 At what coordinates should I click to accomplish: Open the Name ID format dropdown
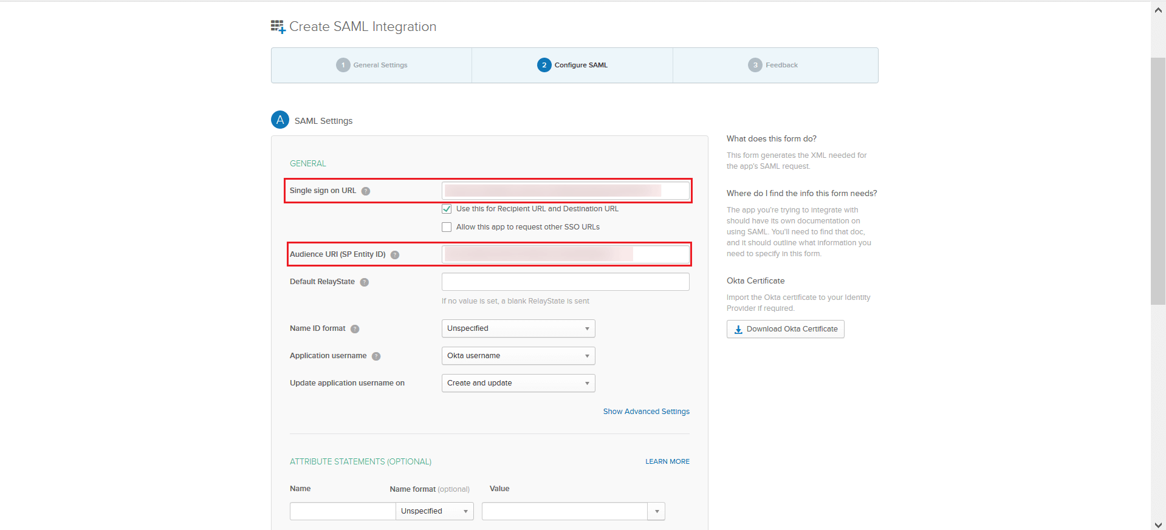click(518, 328)
